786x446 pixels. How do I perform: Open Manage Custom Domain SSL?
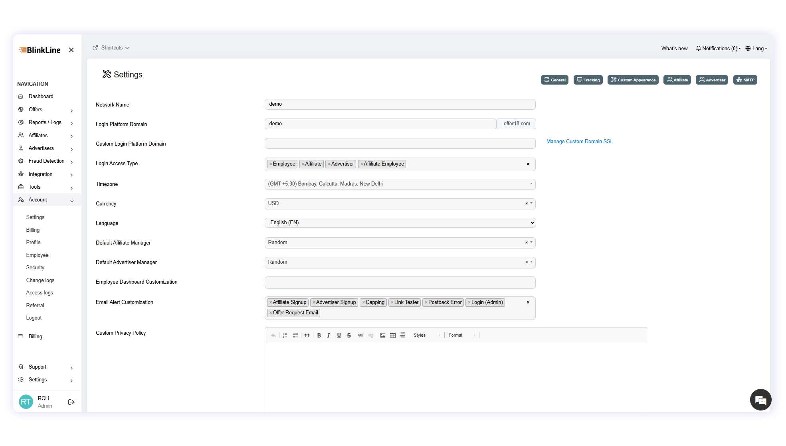(x=579, y=141)
